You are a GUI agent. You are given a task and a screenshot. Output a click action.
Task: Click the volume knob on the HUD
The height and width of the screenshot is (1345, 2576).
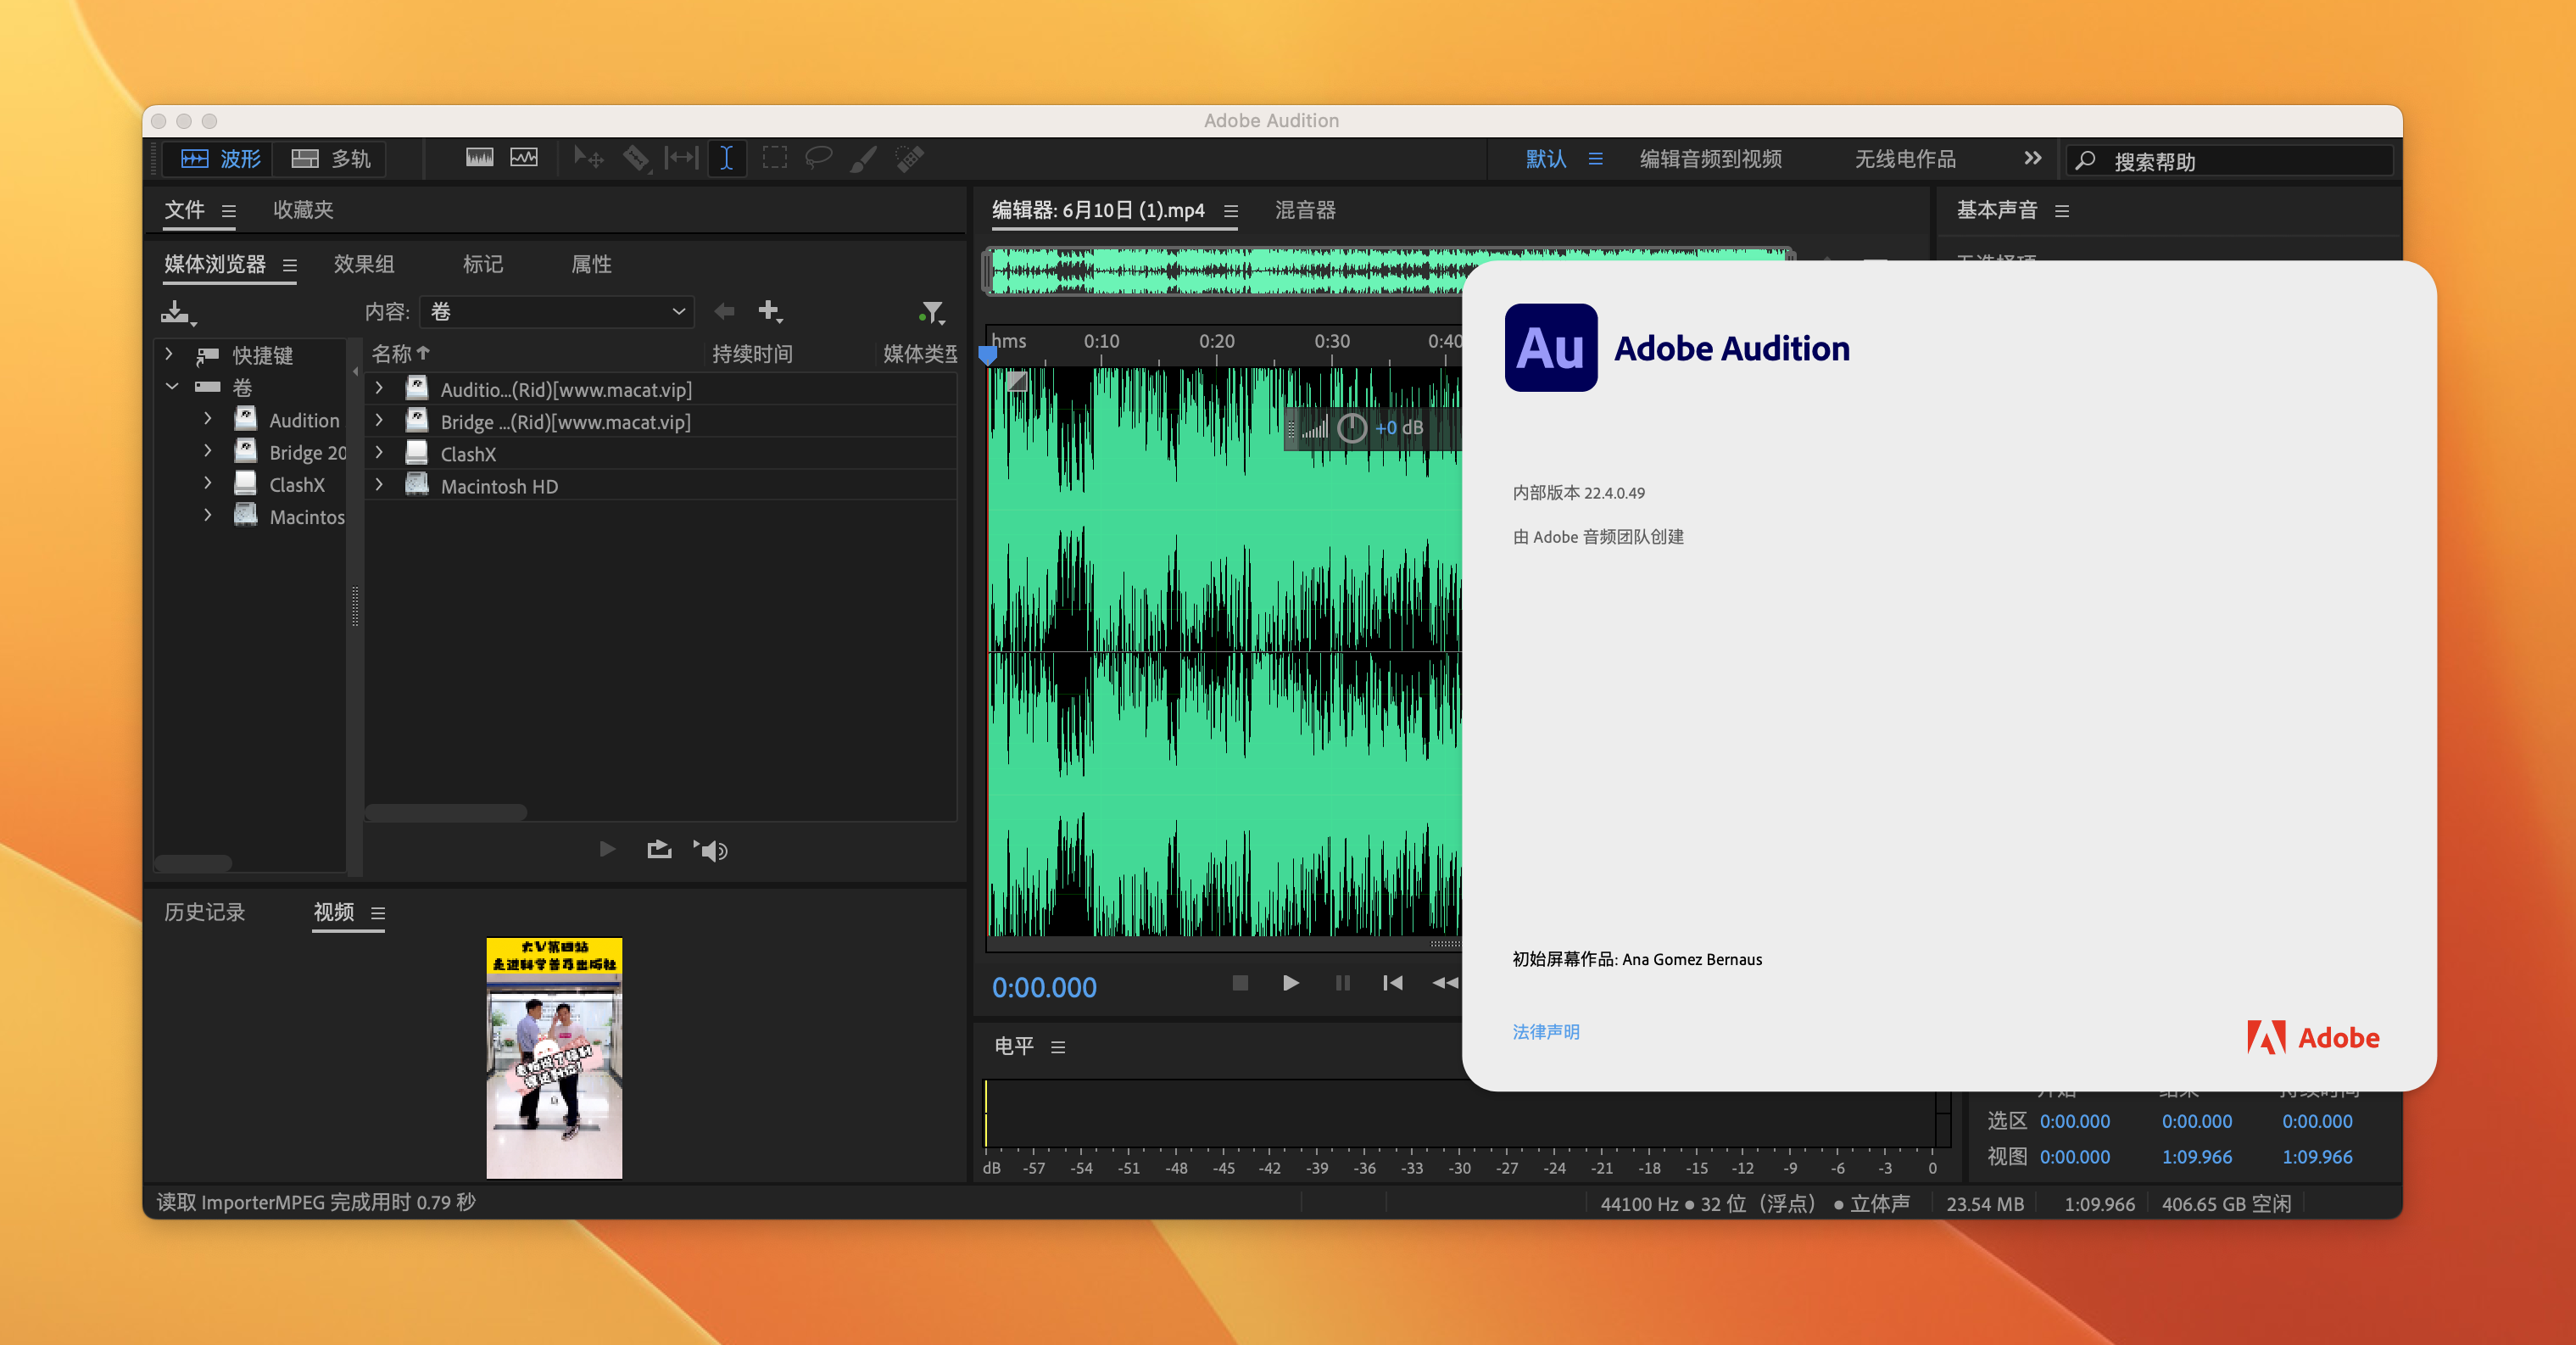[x=1351, y=428]
